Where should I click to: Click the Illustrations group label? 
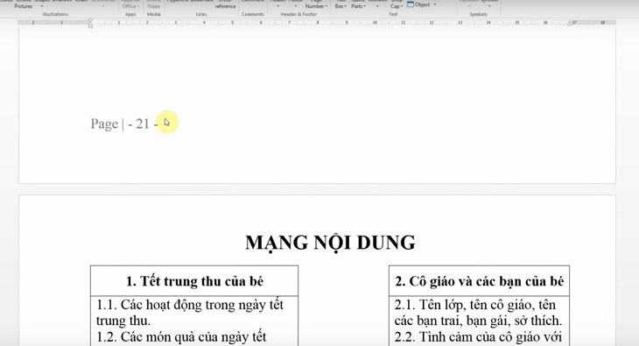point(55,14)
